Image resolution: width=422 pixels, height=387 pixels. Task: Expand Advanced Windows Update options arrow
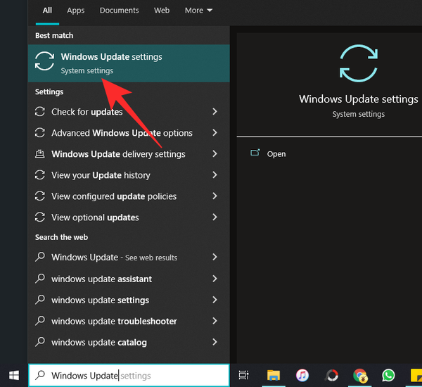[x=215, y=132]
